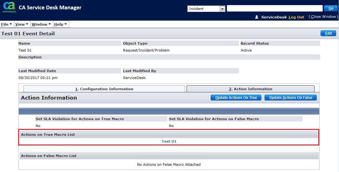Open the Window menu

tap(41, 24)
